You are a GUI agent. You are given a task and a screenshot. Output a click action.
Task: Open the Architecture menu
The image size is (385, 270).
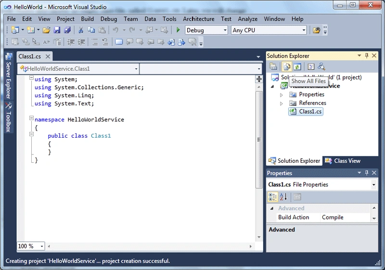pos(198,19)
